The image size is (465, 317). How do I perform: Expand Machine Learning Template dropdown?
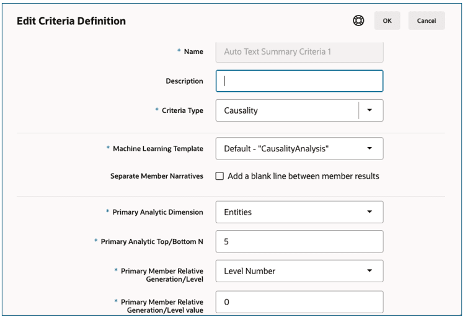299,148
